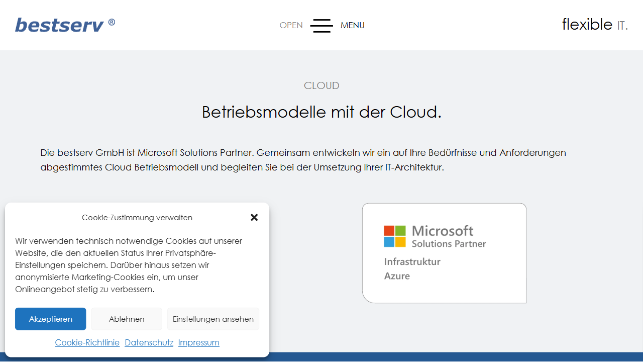The height and width of the screenshot is (362, 643).
Task: Click Einstellungen ansehen button
Action: pos(213,319)
